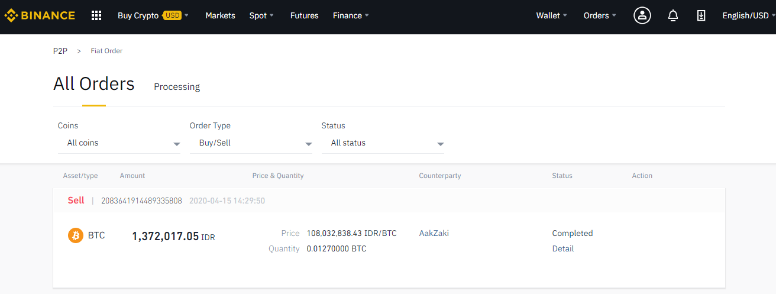Expand the Status filter dropdown
776x294 pixels.
(x=383, y=143)
